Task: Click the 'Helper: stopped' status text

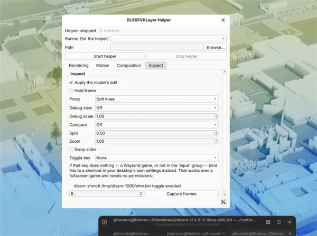Action: (80, 31)
